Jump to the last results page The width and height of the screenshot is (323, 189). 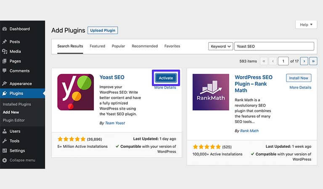click(x=313, y=61)
